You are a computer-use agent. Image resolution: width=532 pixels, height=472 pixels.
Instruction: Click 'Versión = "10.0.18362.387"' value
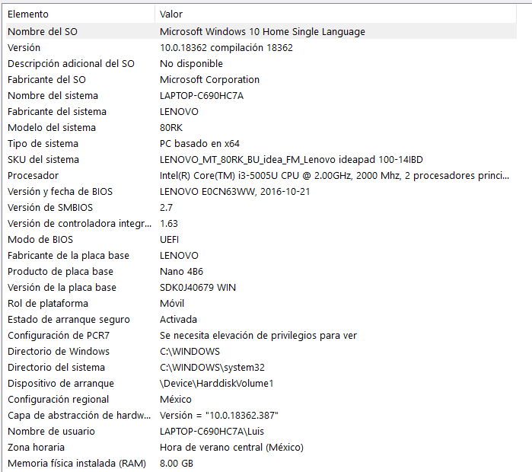[219, 414]
